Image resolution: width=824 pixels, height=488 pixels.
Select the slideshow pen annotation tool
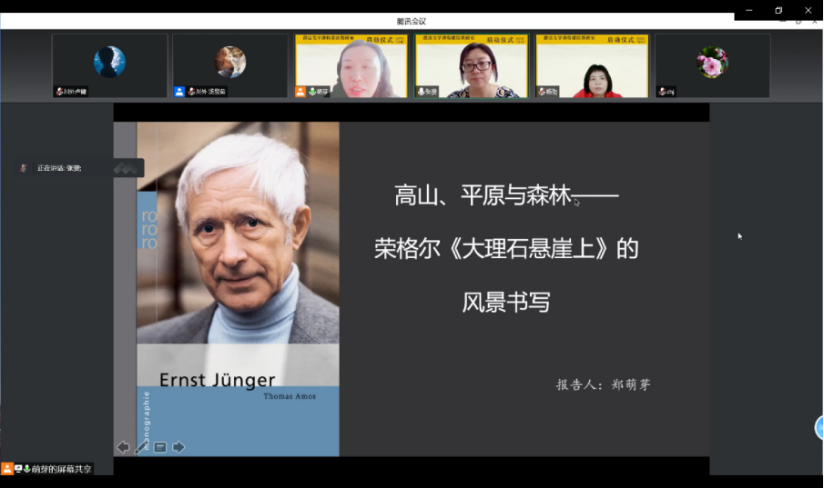(x=141, y=447)
